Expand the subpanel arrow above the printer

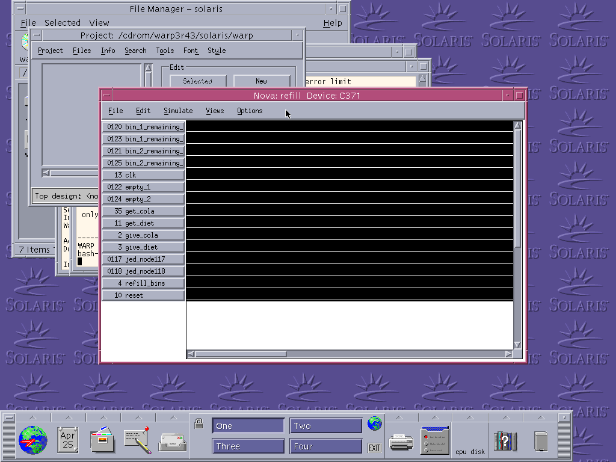click(x=401, y=417)
